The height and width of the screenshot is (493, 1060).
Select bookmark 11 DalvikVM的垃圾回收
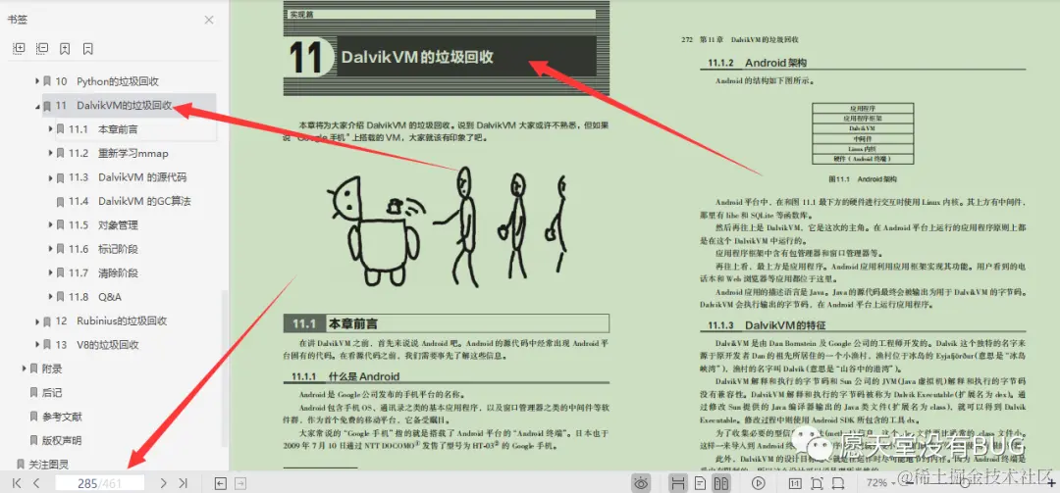(x=114, y=105)
